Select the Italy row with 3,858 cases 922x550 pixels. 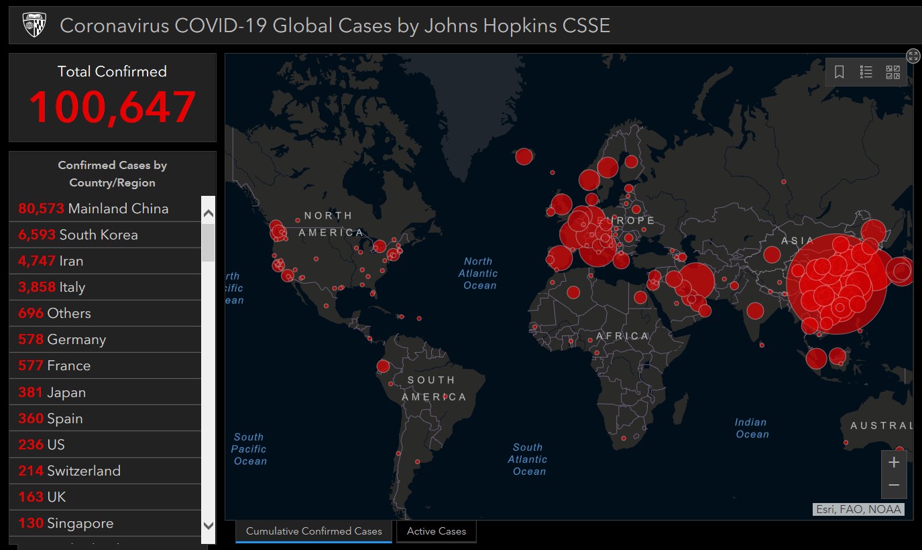105,287
